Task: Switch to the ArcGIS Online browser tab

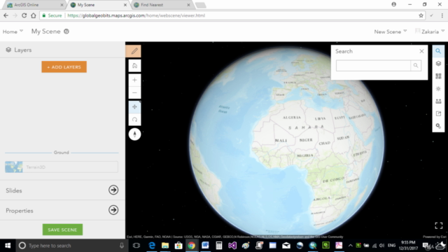Action: 34,5
